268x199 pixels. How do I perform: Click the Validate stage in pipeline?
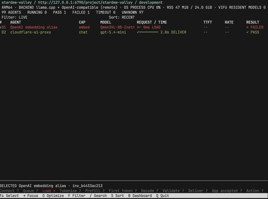click(173, 191)
